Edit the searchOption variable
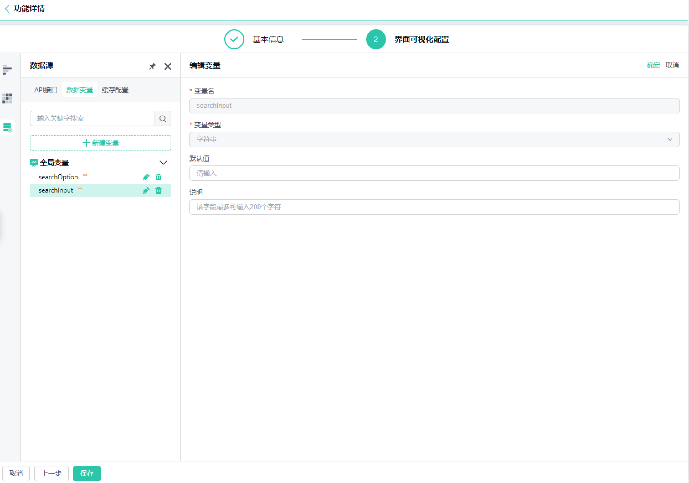This screenshot has height=483, width=689. [x=146, y=177]
